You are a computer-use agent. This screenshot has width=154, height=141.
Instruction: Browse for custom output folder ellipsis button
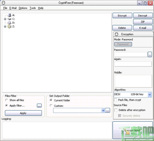coord(108,110)
